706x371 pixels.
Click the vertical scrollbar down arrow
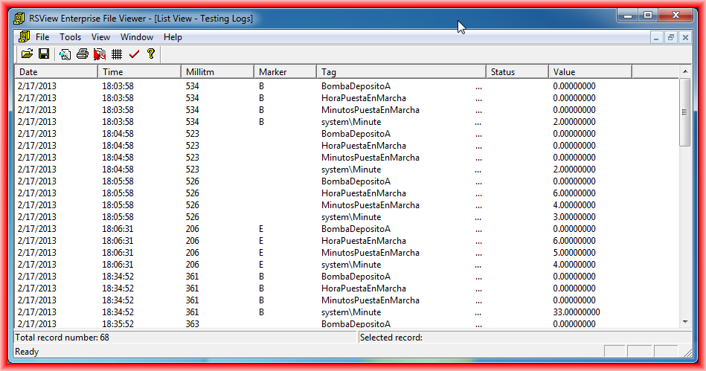coord(685,321)
